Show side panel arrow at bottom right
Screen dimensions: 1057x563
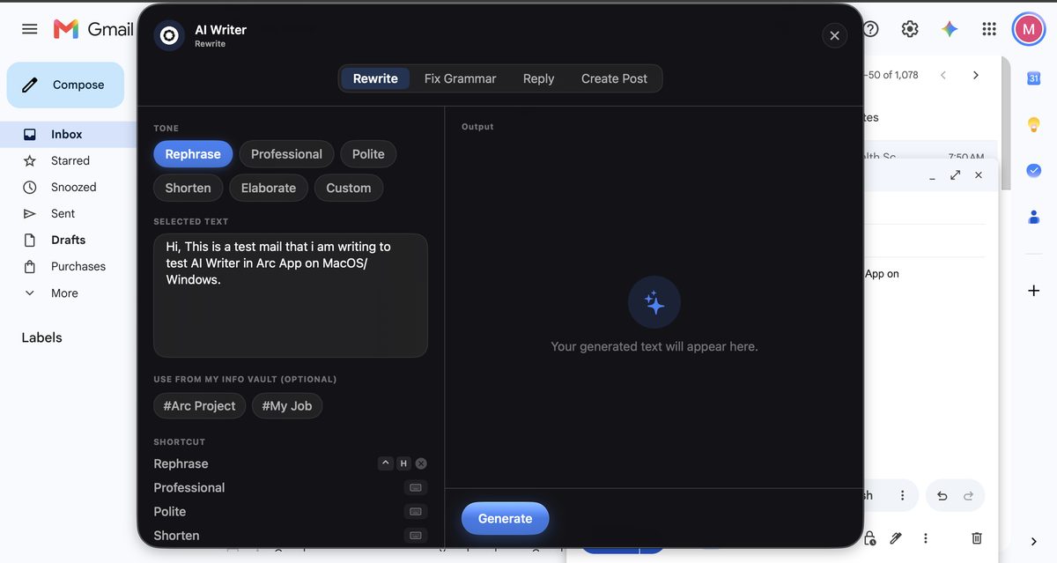coord(1034,541)
